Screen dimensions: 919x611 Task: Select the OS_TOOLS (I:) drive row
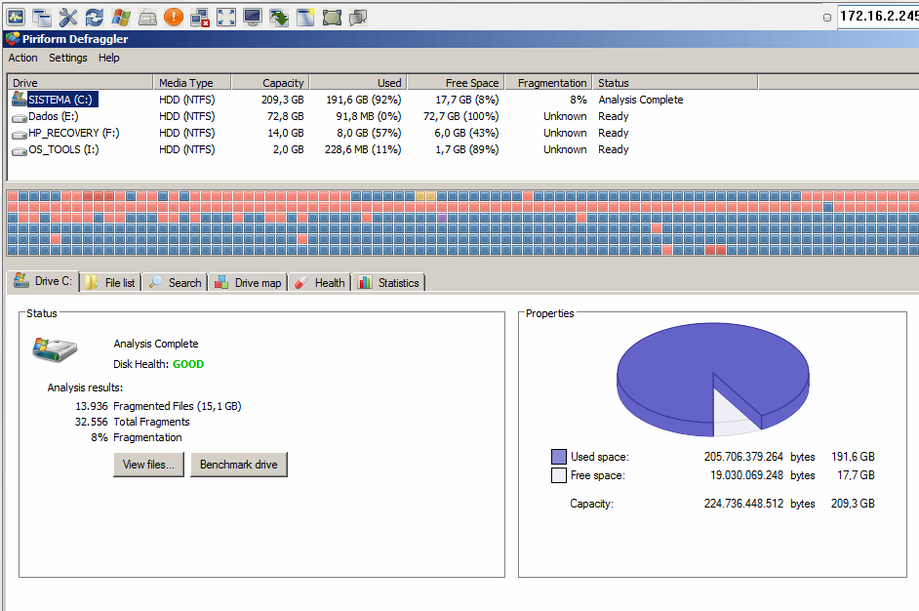click(463, 149)
